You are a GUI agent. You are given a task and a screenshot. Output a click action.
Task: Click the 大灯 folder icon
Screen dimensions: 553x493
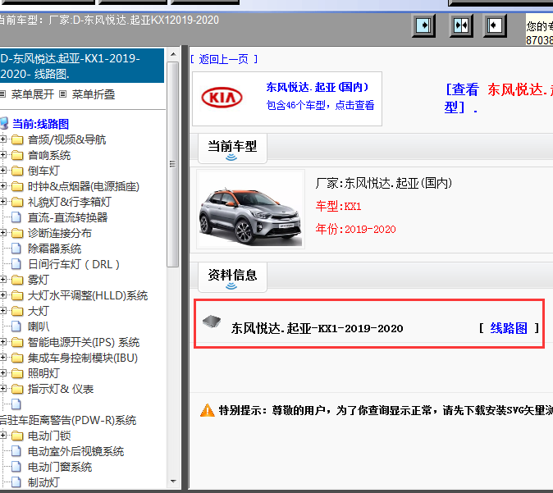[17, 311]
